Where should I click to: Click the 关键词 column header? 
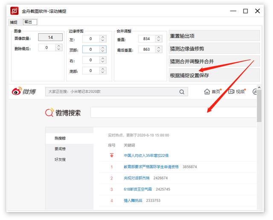(x=129, y=145)
